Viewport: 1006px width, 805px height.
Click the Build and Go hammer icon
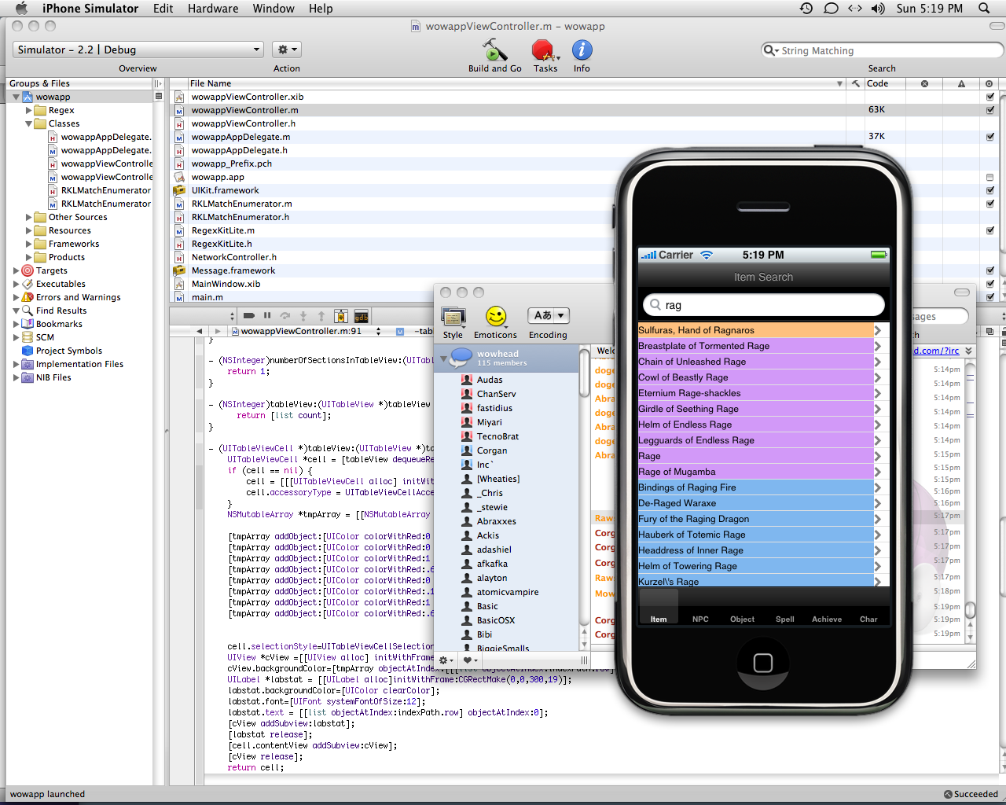click(494, 50)
